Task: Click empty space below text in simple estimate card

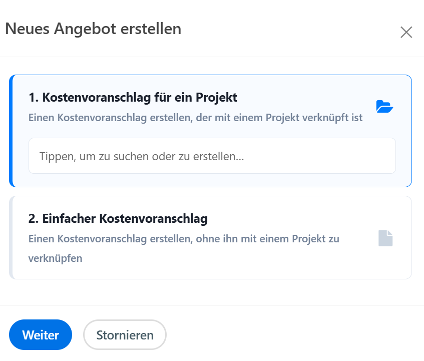Action: [225, 271]
